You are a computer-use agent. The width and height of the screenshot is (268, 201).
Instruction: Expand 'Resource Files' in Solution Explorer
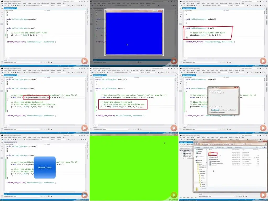(x=182, y=155)
